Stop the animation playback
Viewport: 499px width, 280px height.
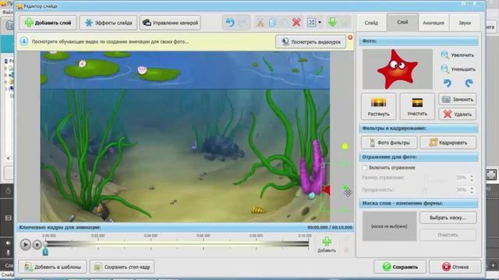point(37,244)
